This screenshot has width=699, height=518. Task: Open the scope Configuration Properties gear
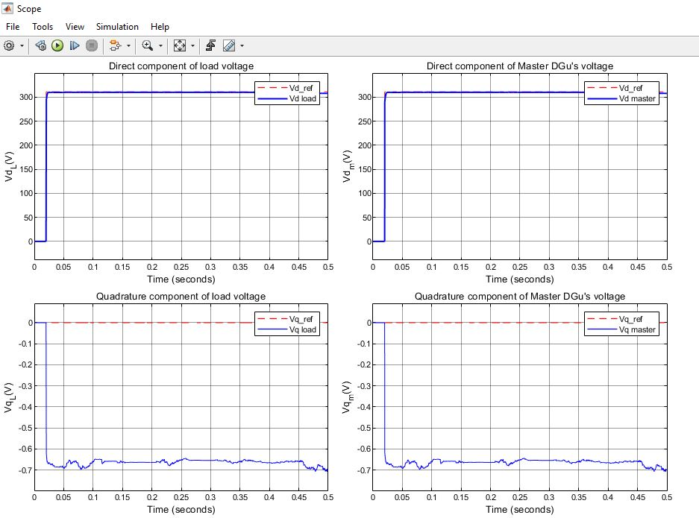point(9,45)
